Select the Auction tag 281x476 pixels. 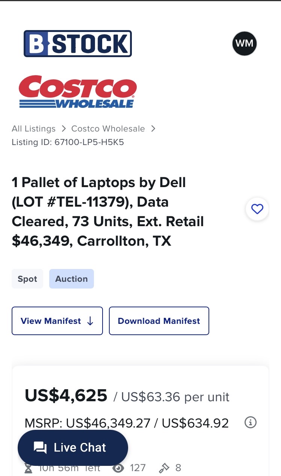pos(71,279)
